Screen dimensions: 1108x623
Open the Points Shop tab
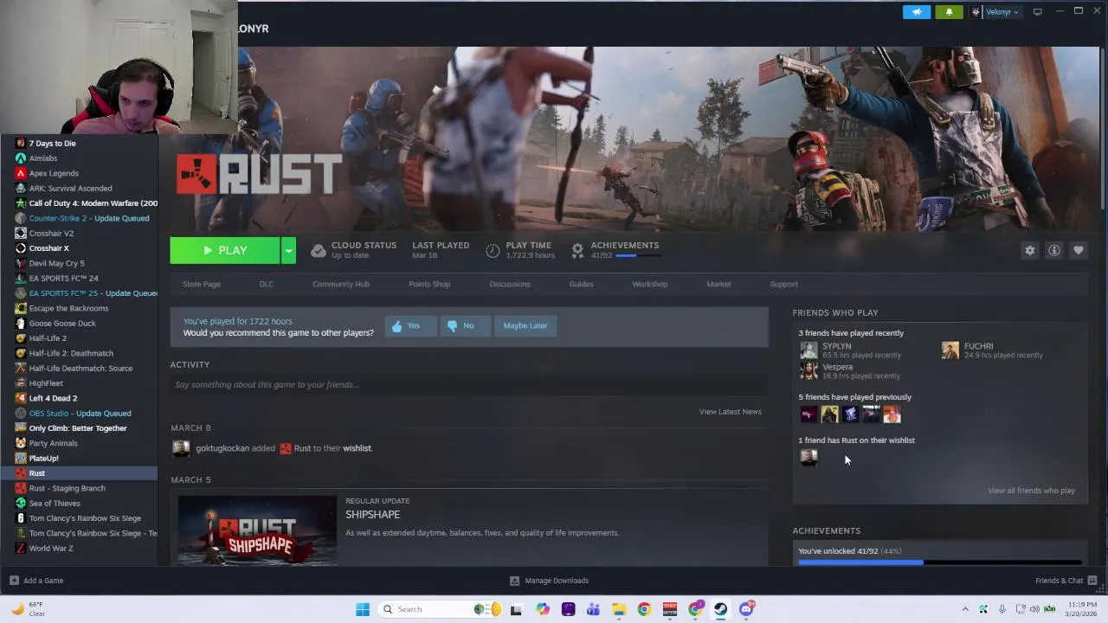(429, 284)
